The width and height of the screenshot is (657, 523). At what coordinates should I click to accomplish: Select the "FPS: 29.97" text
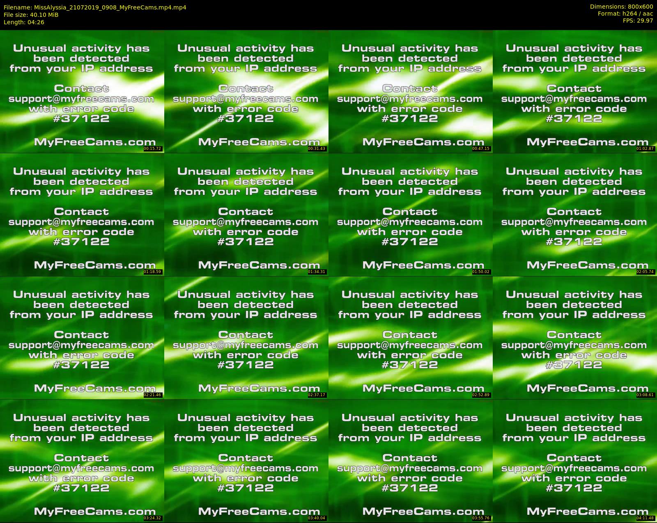point(638,21)
